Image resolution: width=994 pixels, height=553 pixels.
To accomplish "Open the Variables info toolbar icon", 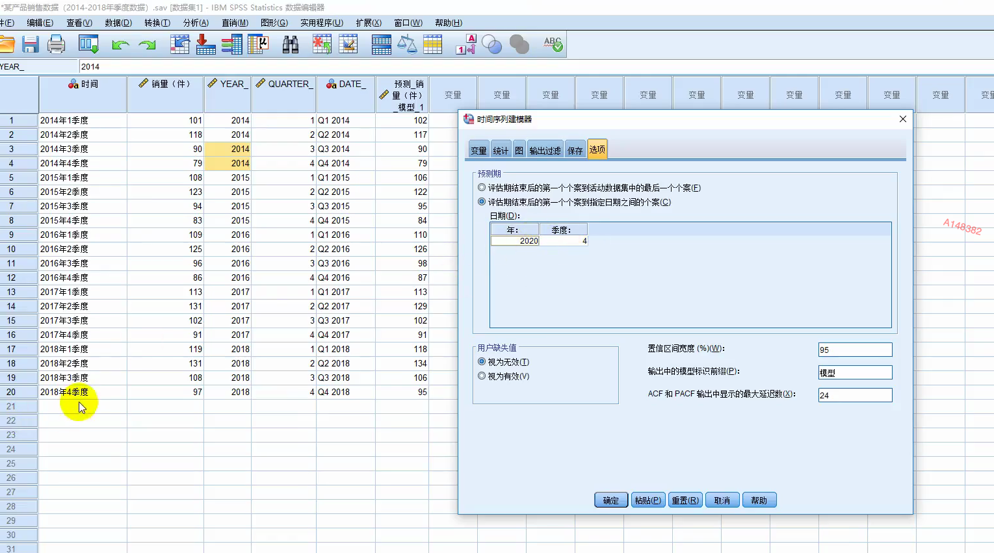I will coord(231,44).
